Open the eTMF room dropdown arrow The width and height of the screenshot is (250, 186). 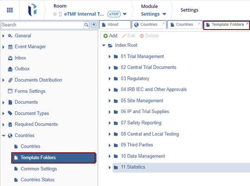pos(125,14)
